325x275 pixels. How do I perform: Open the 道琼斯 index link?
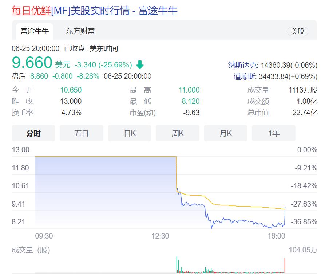[244, 76]
